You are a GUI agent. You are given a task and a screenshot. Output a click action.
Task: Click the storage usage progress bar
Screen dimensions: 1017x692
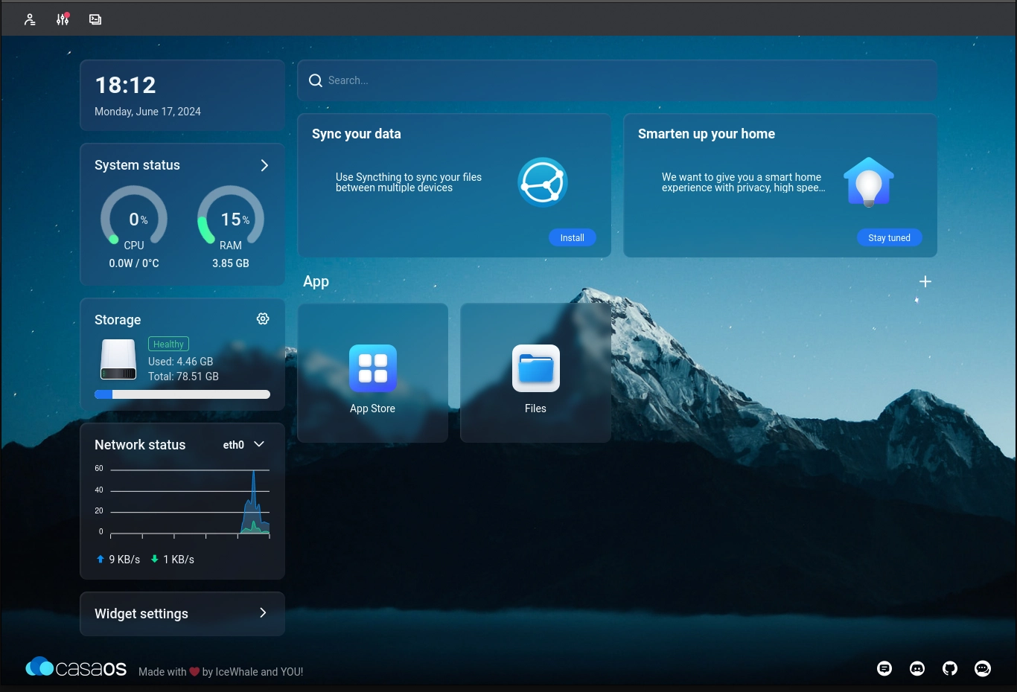pyautogui.click(x=182, y=394)
